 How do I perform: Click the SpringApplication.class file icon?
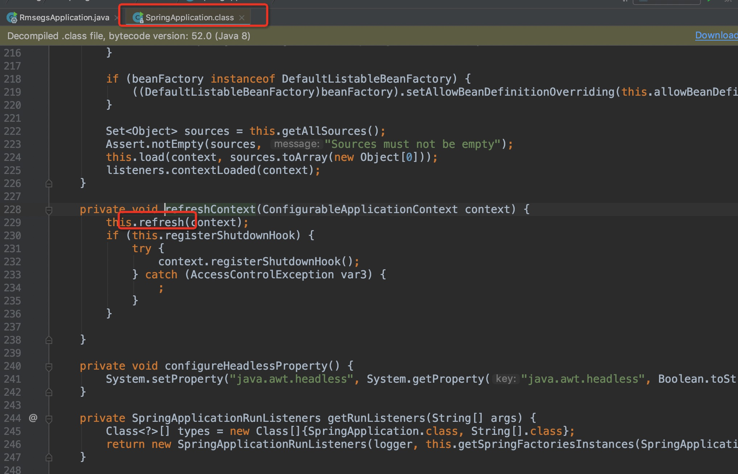138,17
